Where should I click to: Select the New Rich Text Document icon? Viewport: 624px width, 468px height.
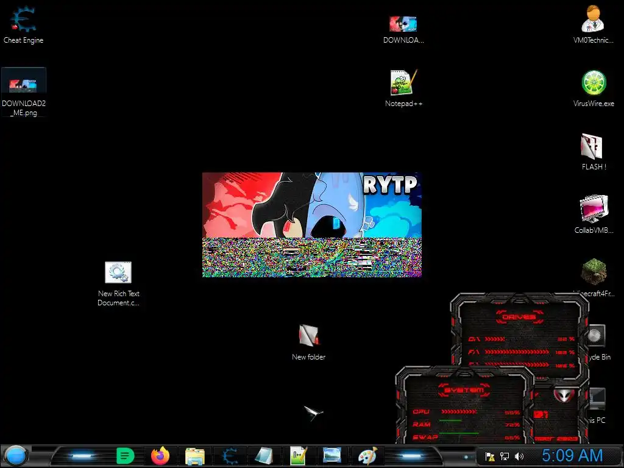(x=119, y=284)
